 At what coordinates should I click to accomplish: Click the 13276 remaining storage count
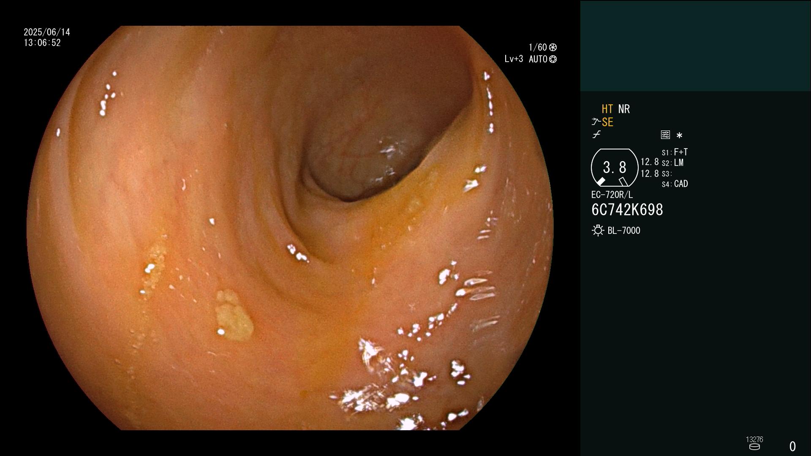click(754, 440)
